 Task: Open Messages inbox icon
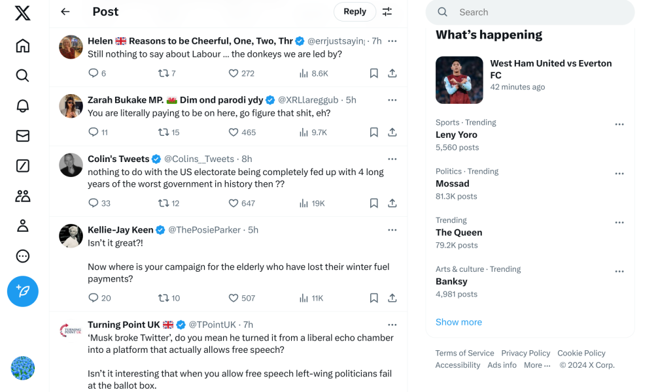coord(22,136)
